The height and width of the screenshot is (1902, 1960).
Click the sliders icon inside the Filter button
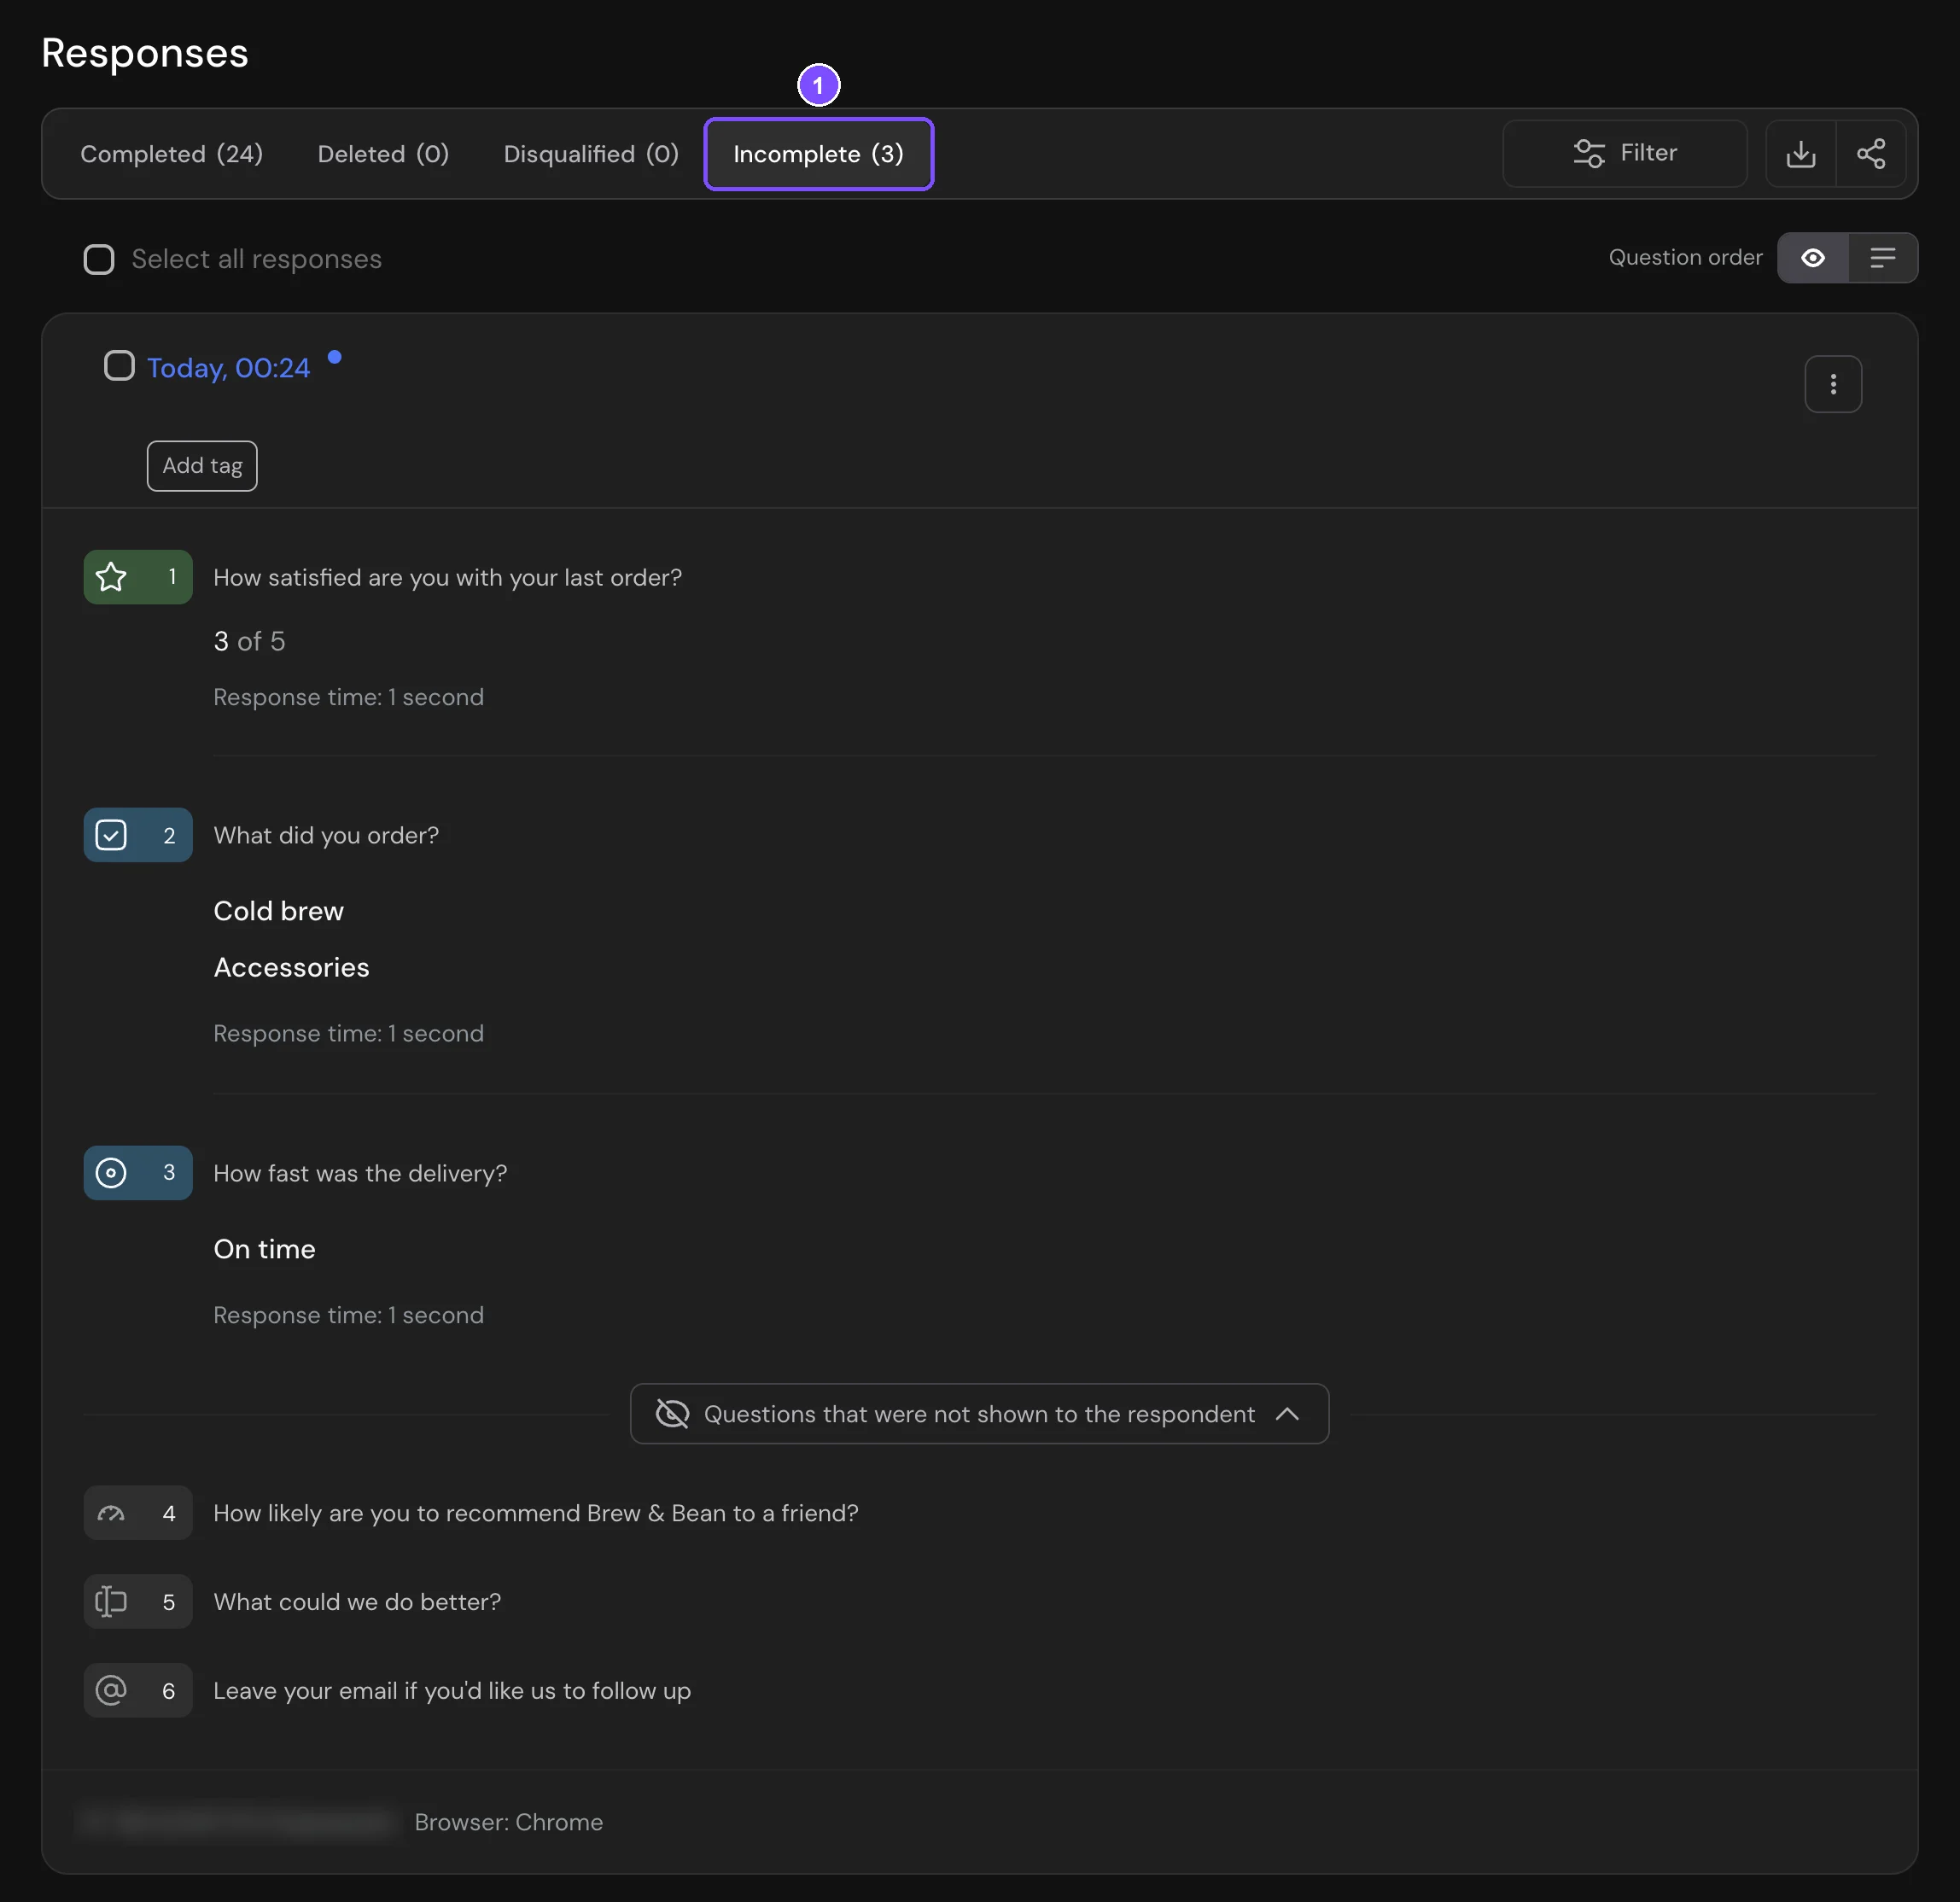[x=1588, y=153]
